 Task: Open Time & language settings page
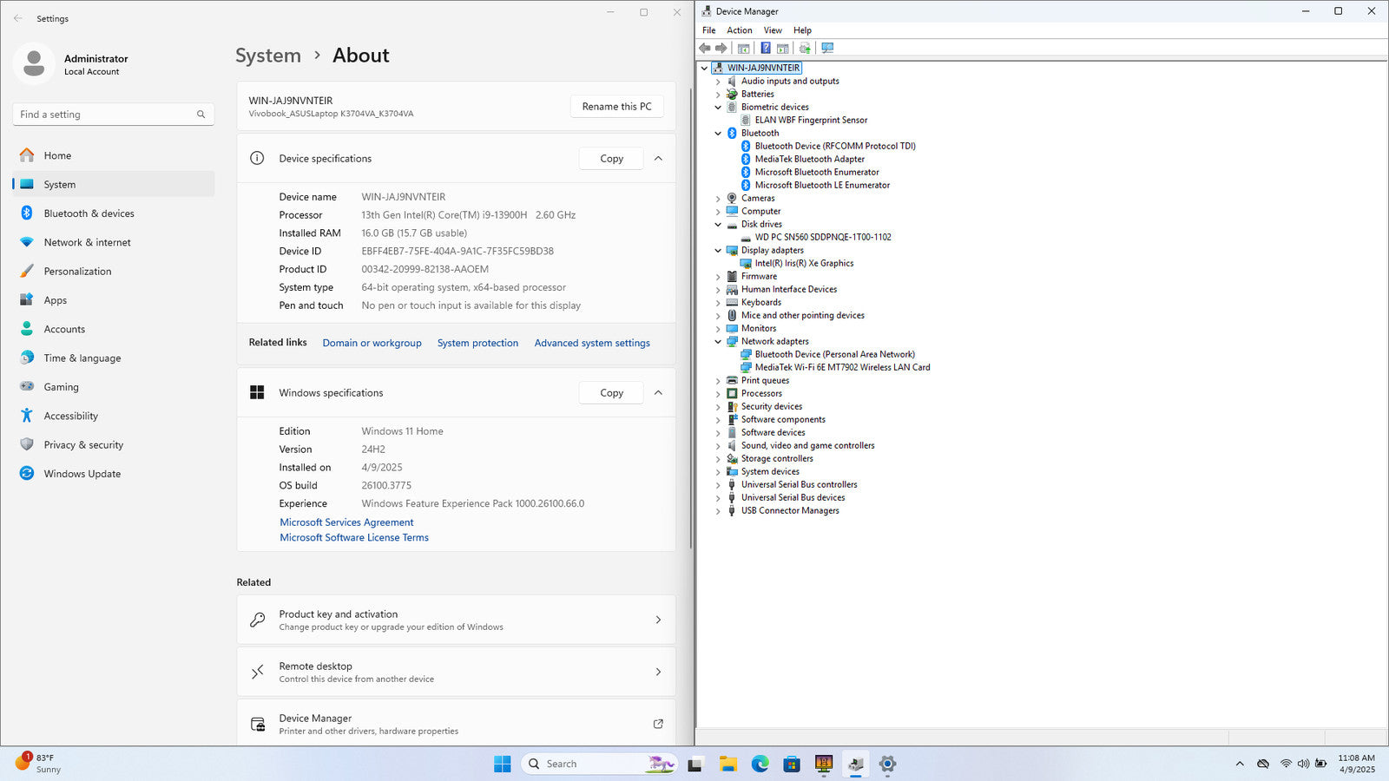point(114,358)
